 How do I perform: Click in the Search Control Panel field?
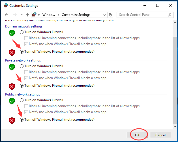[145, 15]
